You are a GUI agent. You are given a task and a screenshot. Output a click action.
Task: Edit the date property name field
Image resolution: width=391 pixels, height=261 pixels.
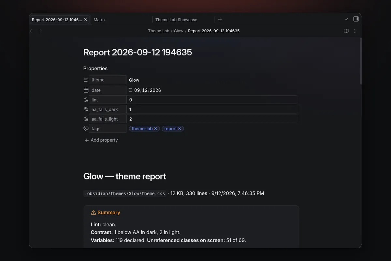108,90
